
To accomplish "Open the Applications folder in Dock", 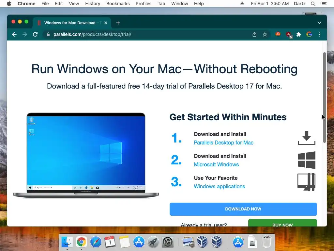I will click(x=238, y=242).
